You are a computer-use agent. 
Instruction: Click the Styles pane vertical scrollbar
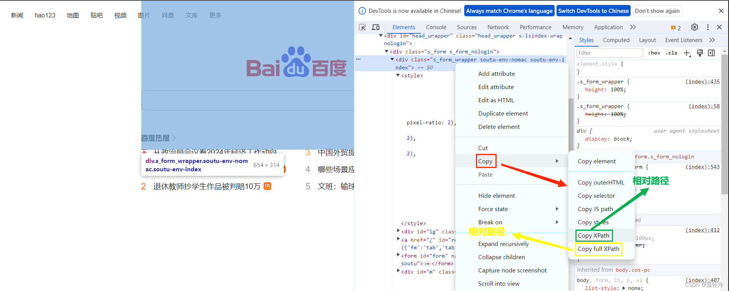click(x=725, y=125)
